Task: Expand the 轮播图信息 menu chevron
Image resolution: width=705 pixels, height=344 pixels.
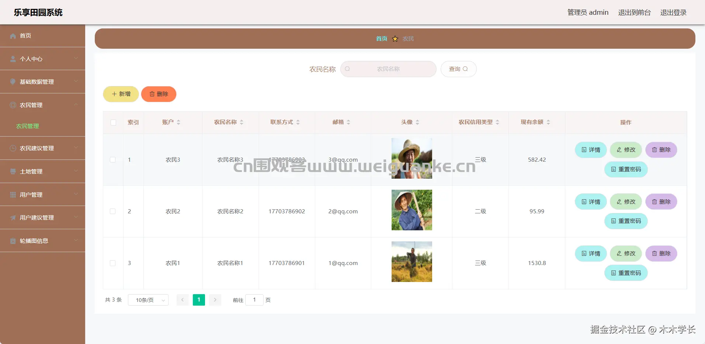Action: pos(76,240)
